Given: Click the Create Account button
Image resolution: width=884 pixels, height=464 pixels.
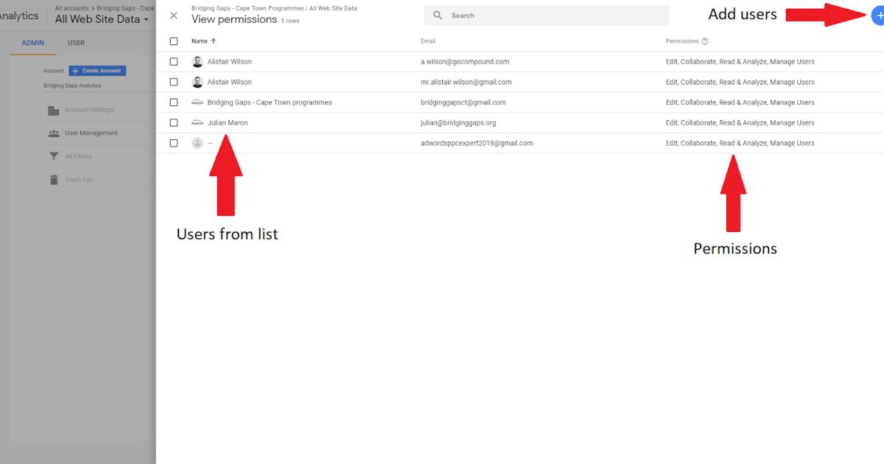Looking at the screenshot, I should point(97,70).
